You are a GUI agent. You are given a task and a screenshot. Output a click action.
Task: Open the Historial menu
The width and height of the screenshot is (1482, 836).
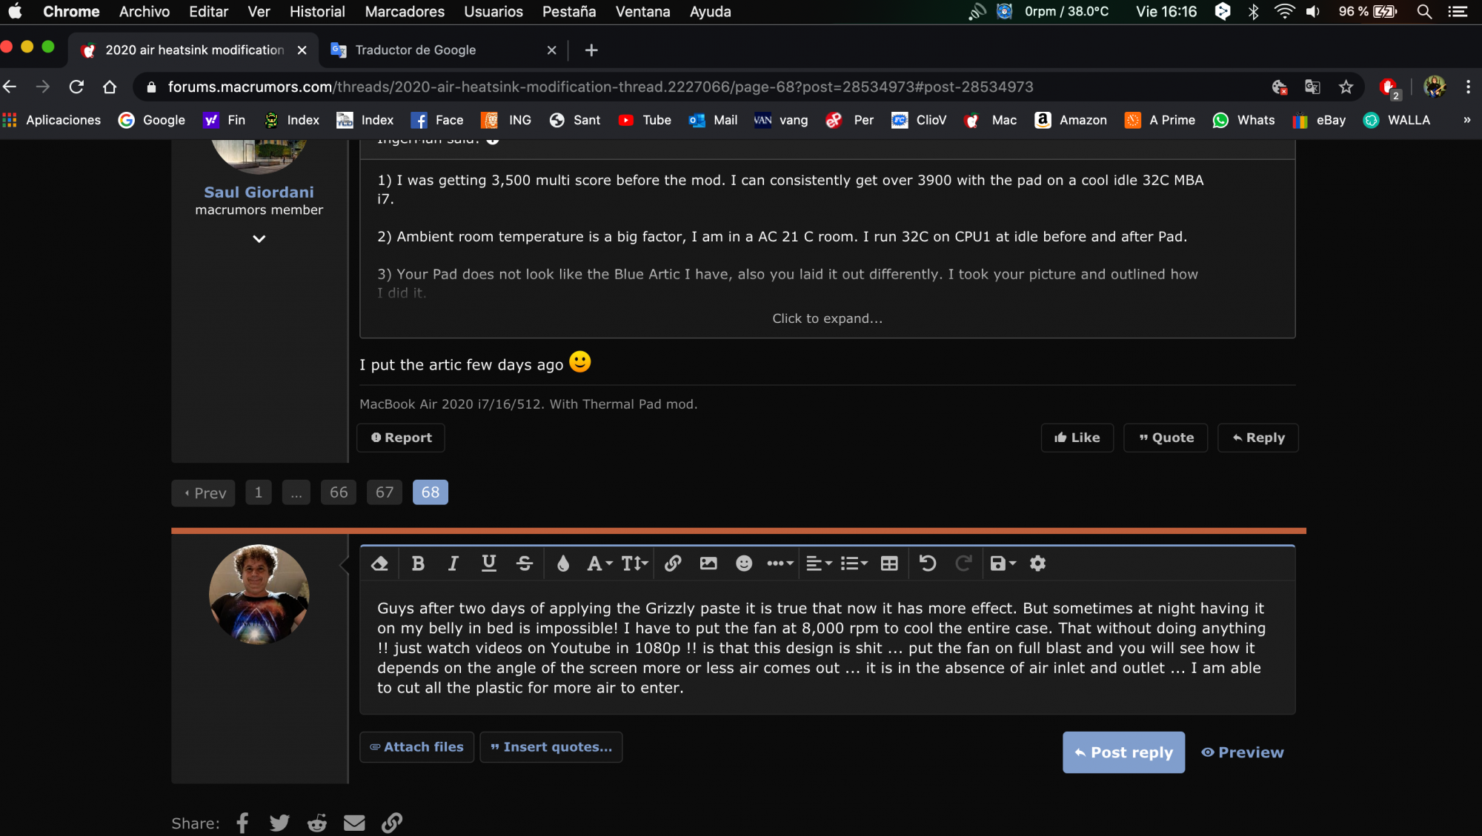click(317, 11)
